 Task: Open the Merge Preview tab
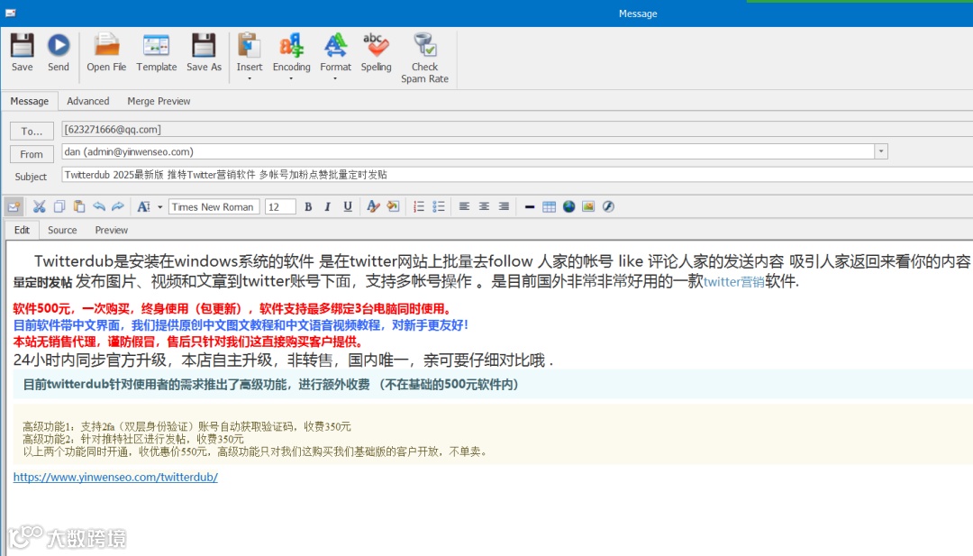coord(159,101)
